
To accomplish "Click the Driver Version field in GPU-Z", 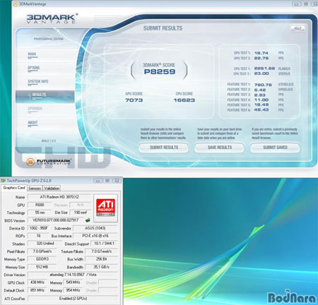I will [73, 275].
